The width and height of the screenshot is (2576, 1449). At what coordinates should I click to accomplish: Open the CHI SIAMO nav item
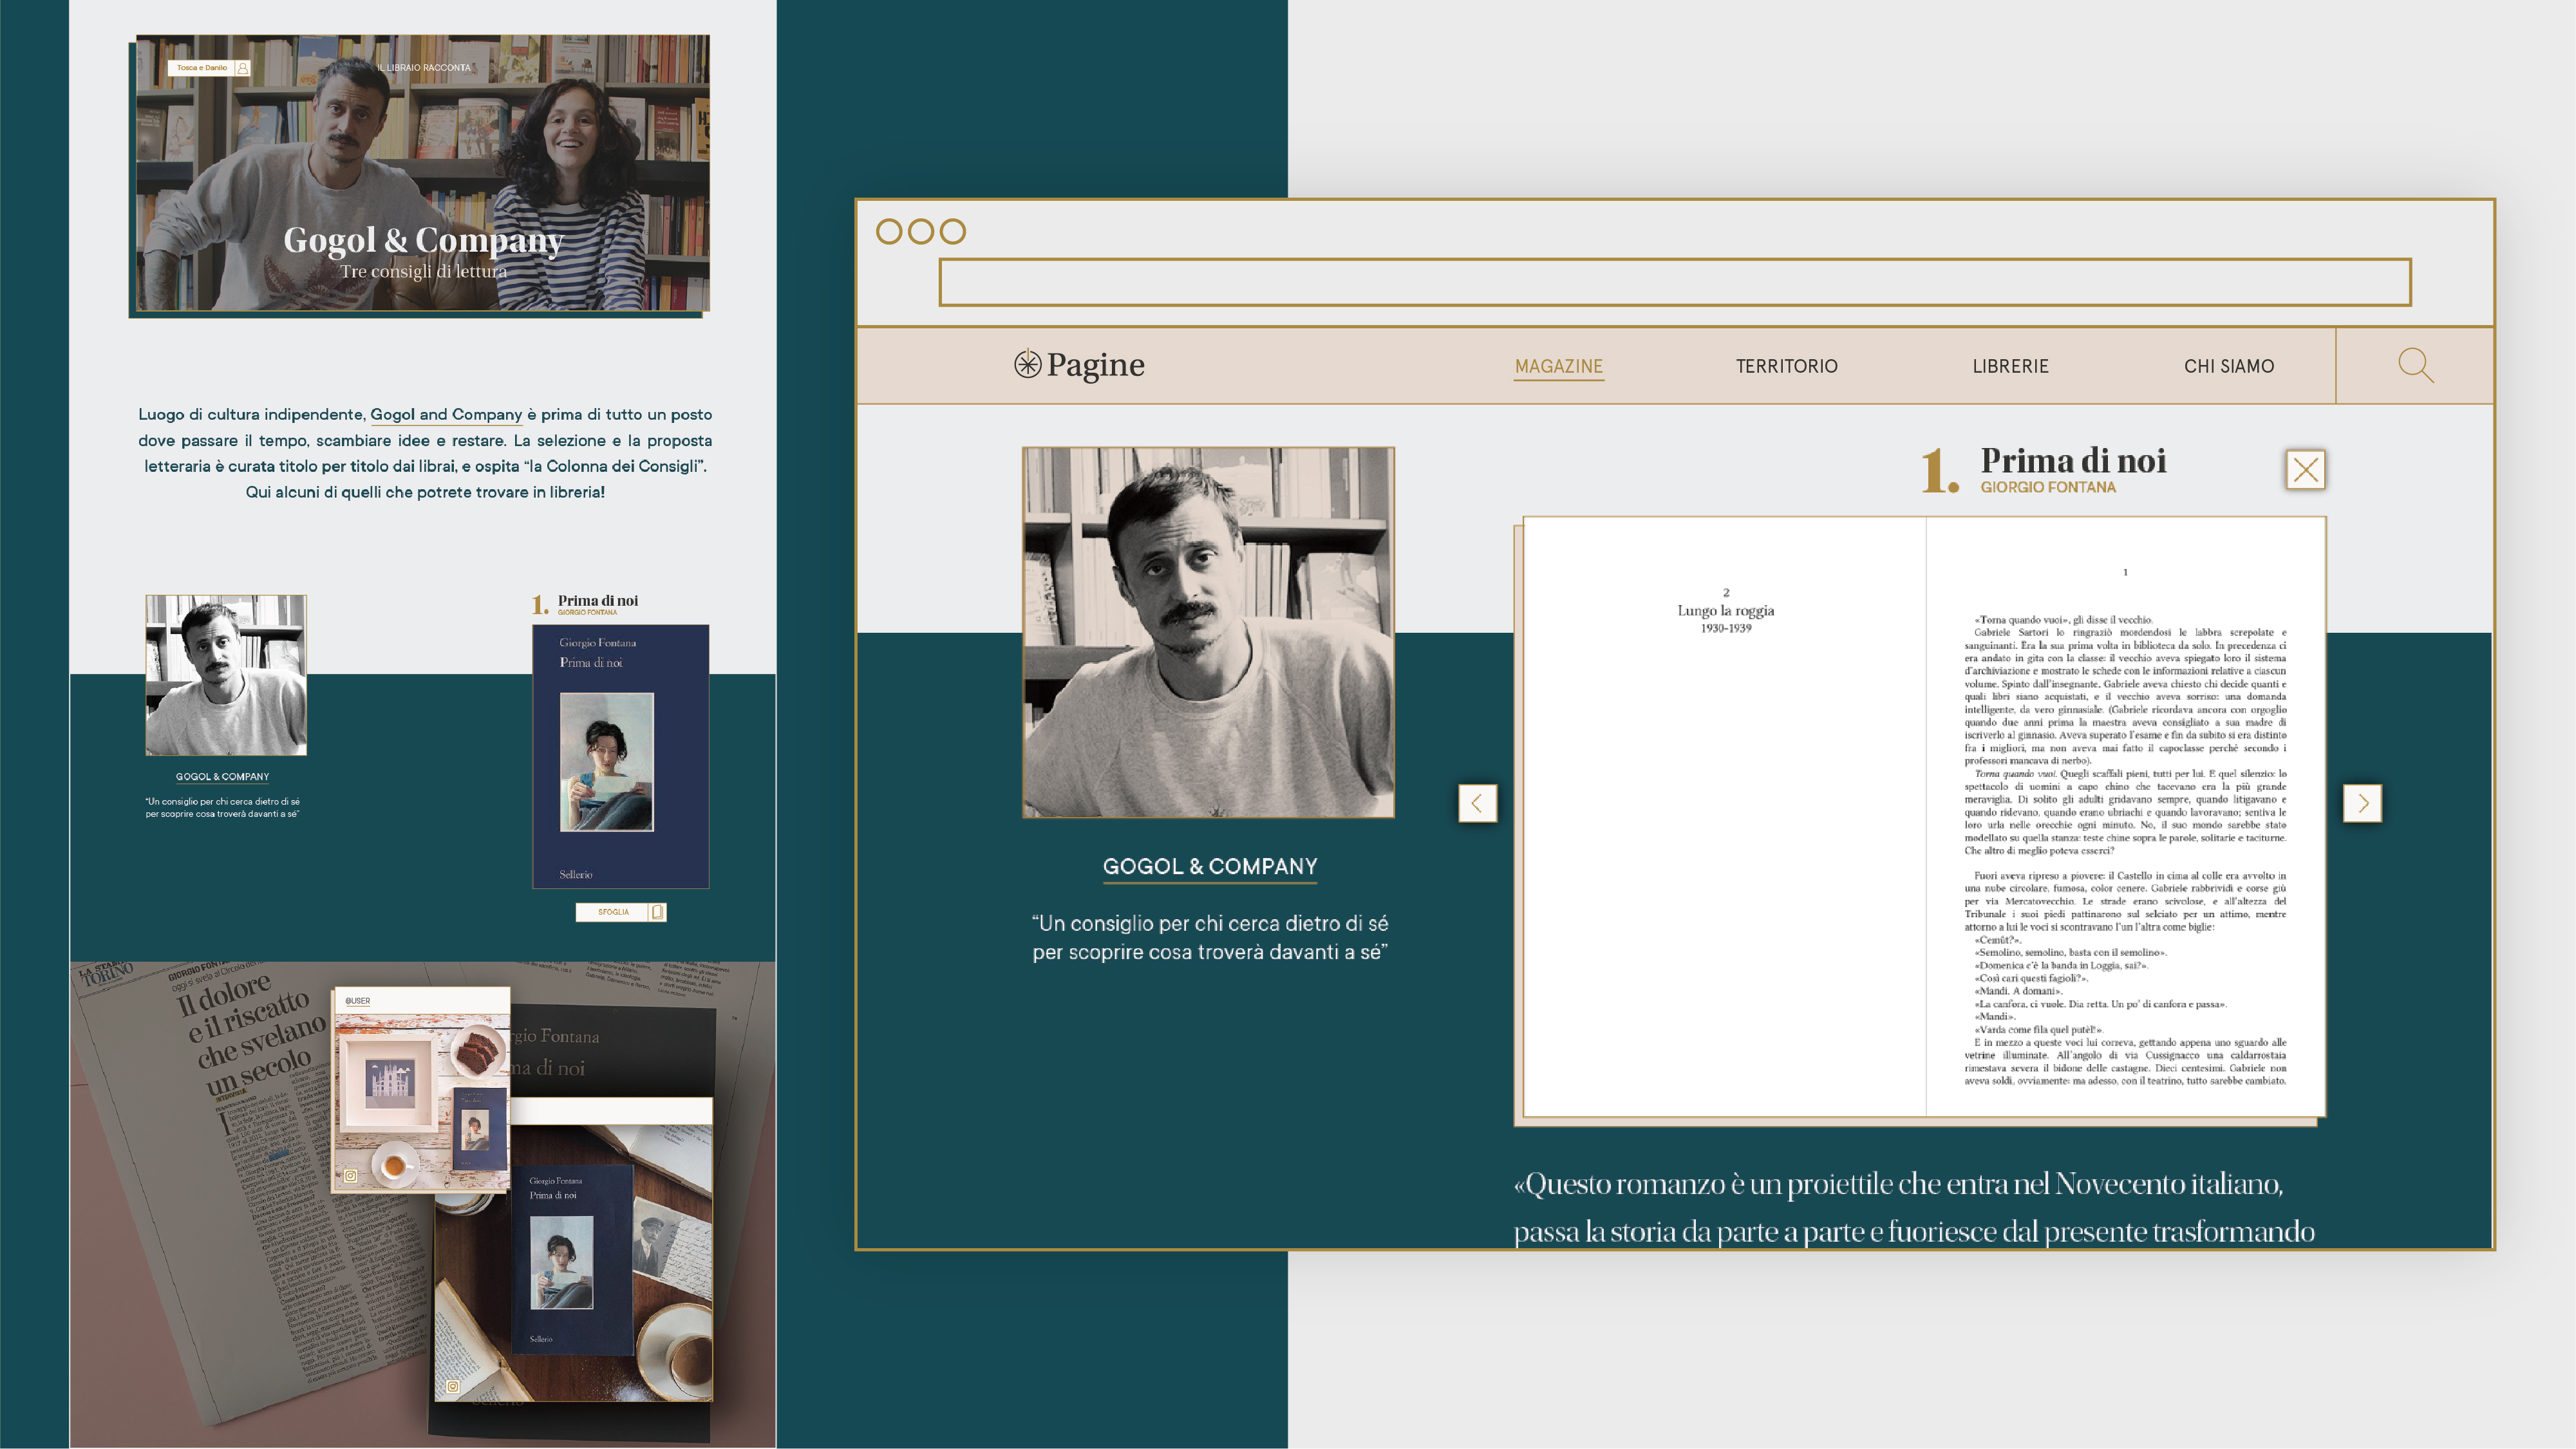(x=2228, y=367)
